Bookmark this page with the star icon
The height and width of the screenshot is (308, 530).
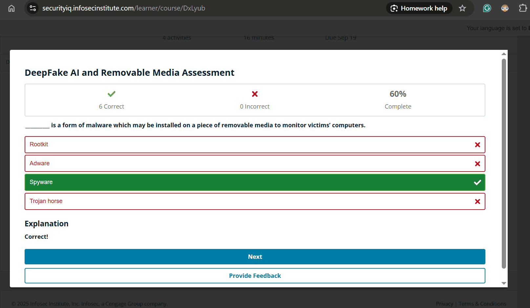pos(462,8)
